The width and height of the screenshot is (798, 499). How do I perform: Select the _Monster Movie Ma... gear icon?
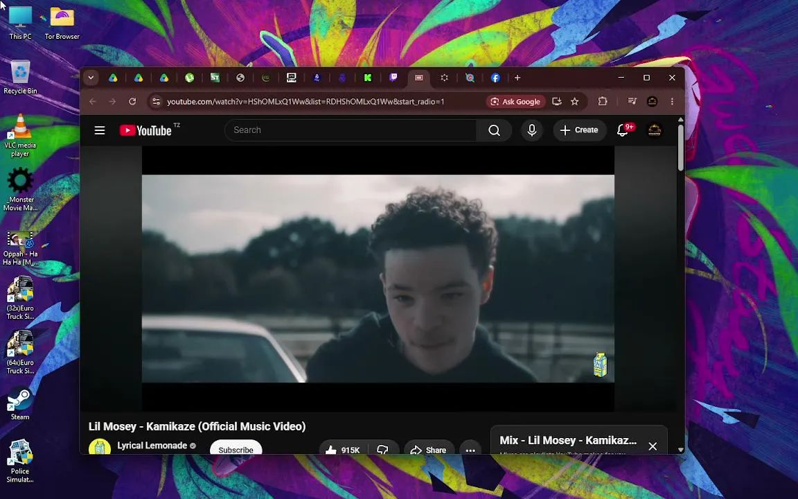pyautogui.click(x=20, y=189)
